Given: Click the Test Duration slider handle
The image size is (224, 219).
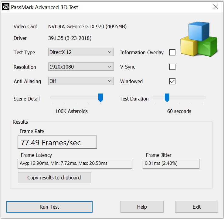Looking at the screenshot, I should [x=167, y=97].
